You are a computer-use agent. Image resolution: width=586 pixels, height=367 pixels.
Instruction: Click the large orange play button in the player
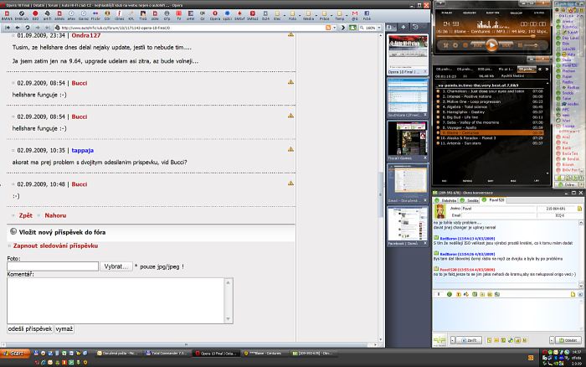click(x=491, y=45)
